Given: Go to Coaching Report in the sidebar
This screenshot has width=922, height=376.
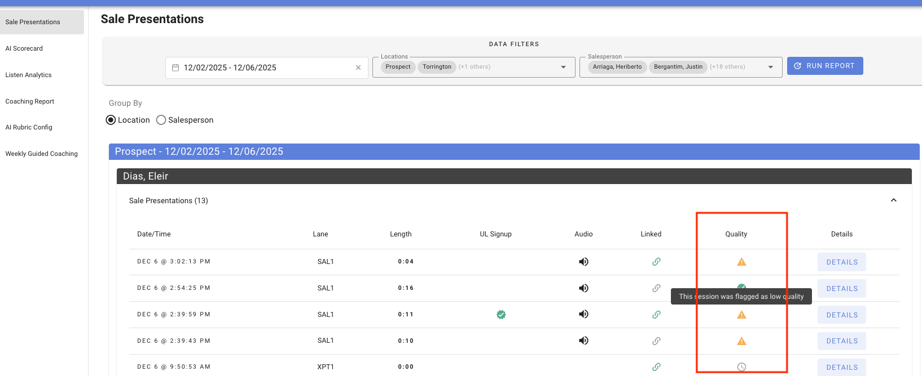Looking at the screenshot, I should pyautogui.click(x=30, y=101).
